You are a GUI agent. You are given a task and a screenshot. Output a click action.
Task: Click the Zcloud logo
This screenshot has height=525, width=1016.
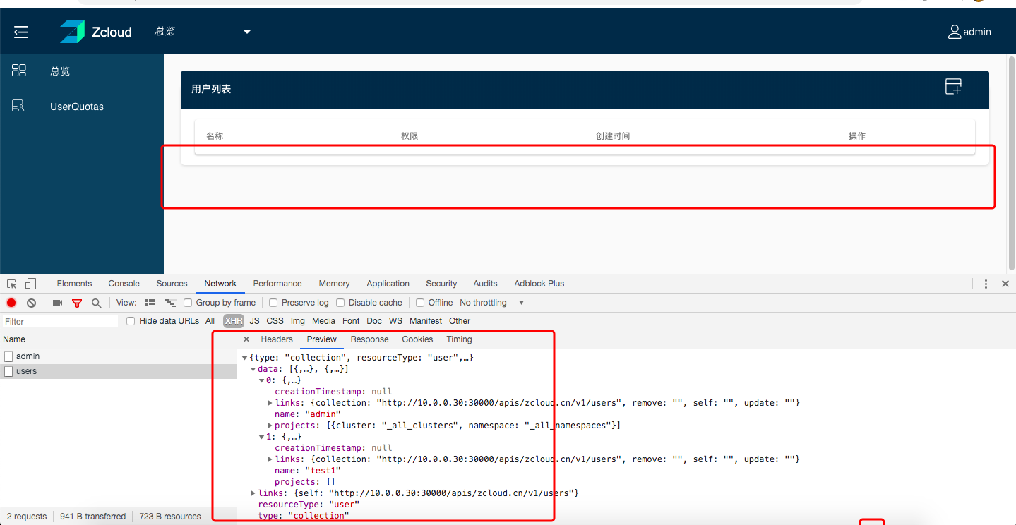click(x=95, y=32)
